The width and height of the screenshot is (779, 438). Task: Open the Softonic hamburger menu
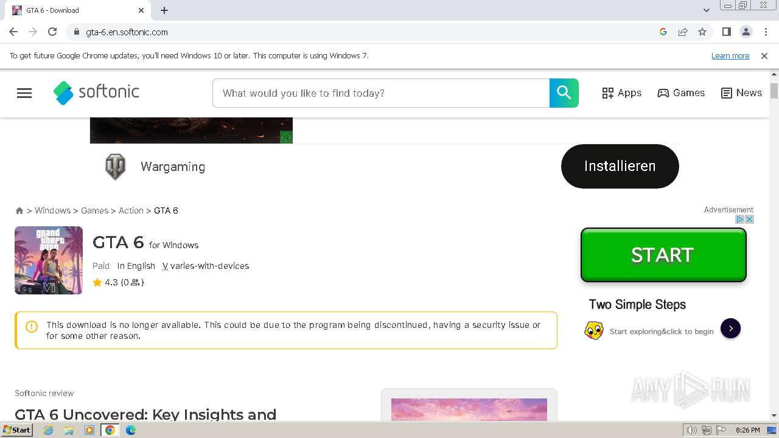click(24, 93)
